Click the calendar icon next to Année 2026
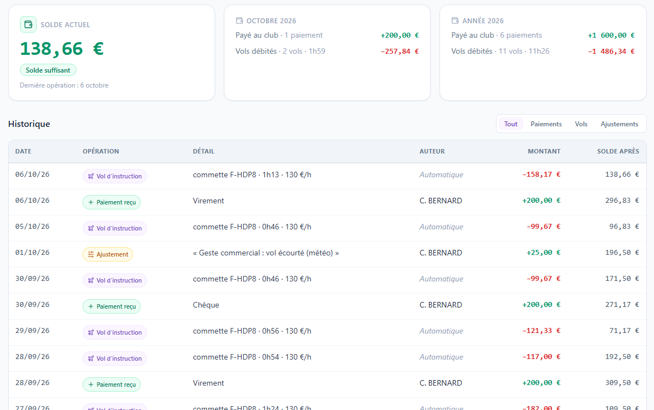The height and width of the screenshot is (410, 654). (455, 20)
